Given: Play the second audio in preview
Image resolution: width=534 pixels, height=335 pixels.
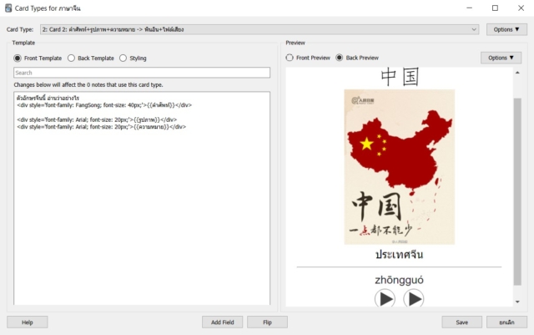Looking at the screenshot, I should pyautogui.click(x=414, y=298).
